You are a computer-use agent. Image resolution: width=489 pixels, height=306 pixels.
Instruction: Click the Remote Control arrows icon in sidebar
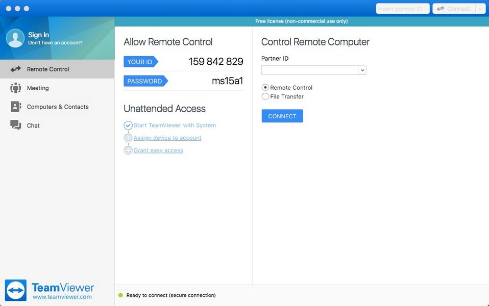click(x=16, y=69)
